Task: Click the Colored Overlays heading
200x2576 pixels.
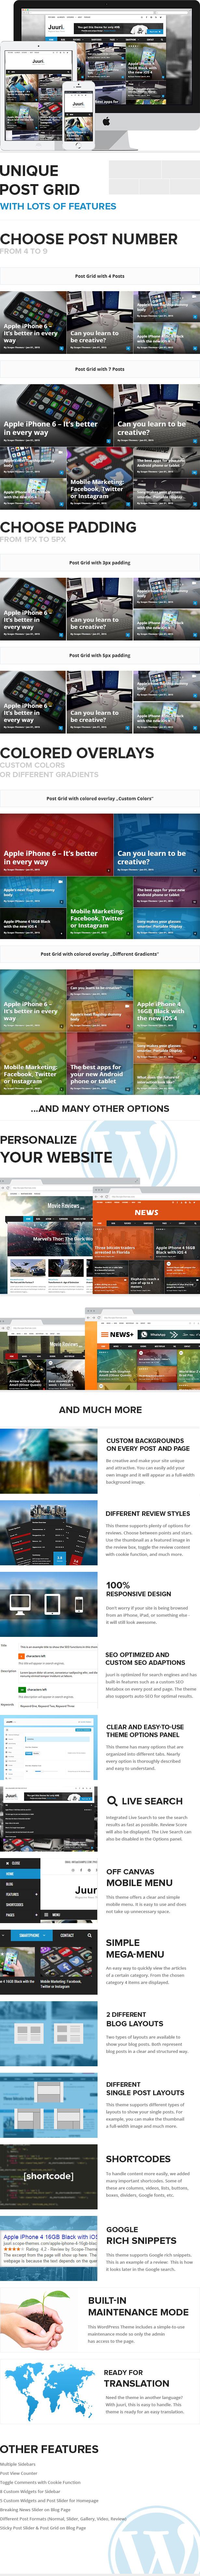Action: pos(77,753)
